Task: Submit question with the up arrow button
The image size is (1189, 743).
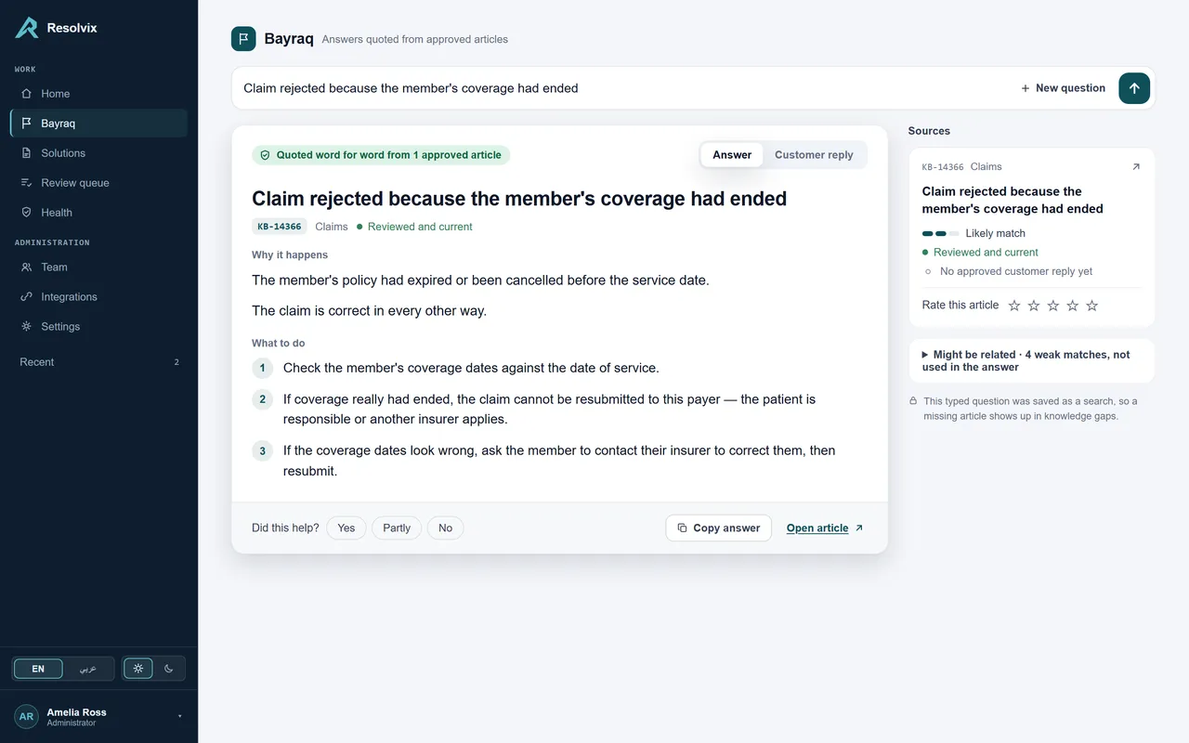Action: point(1134,88)
